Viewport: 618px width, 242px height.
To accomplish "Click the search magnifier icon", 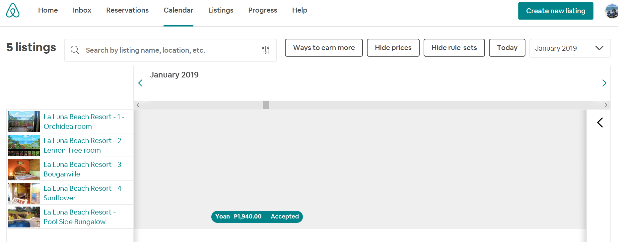I will pyautogui.click(x=75, y=50).
